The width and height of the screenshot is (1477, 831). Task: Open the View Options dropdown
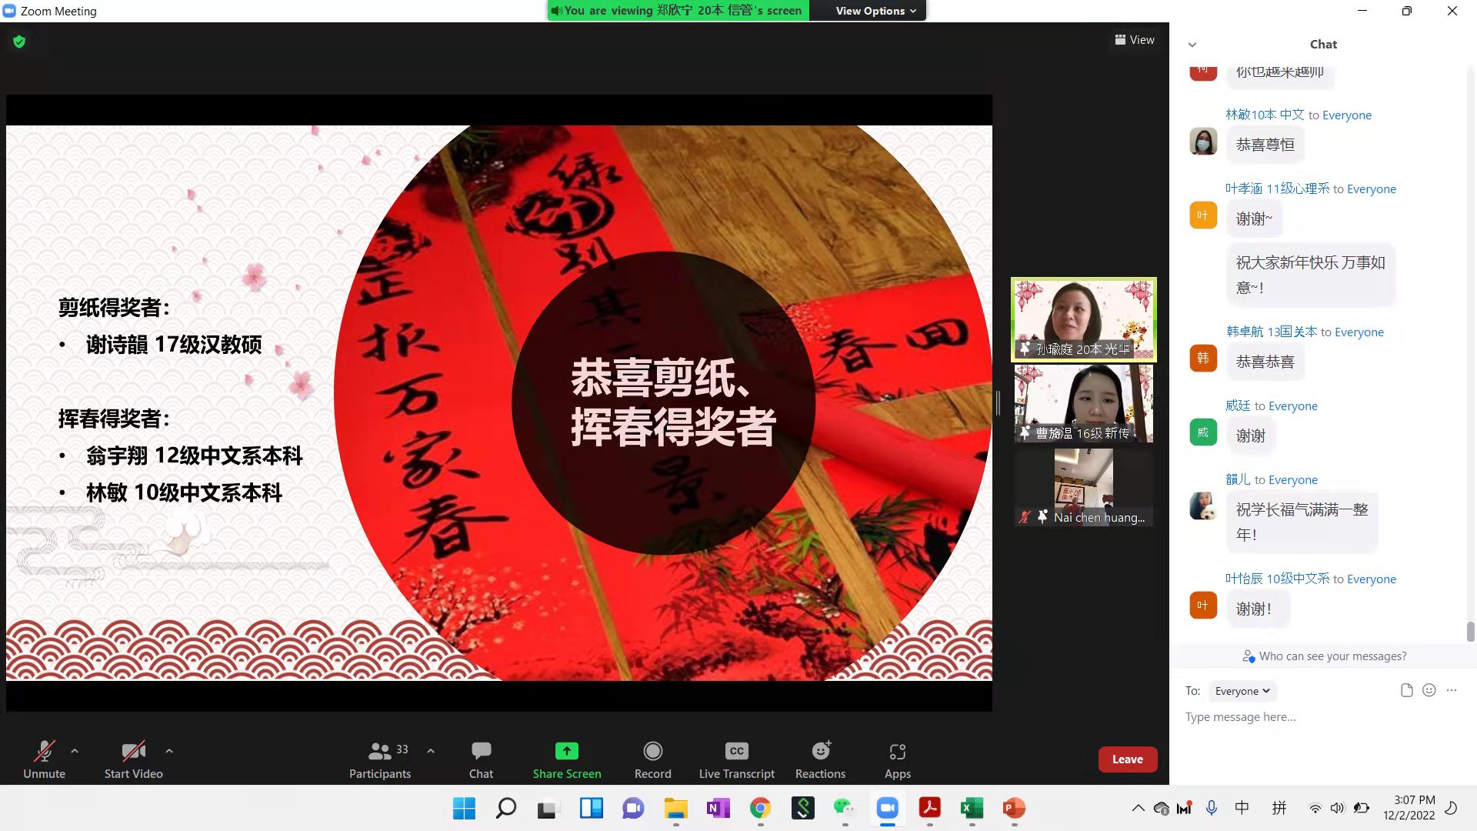tap(875, 11)
